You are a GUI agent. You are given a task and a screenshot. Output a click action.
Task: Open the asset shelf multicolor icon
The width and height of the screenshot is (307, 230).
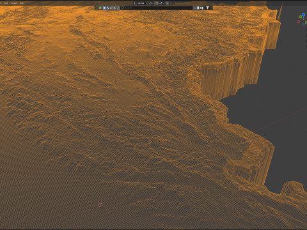[100, 8]
